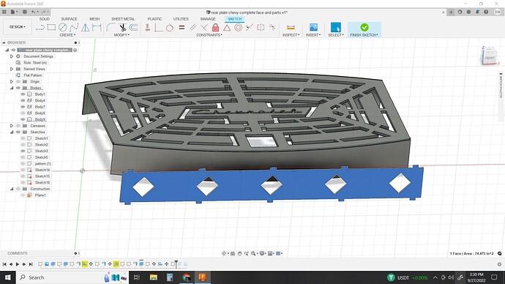Open the INSERT menu label
Screen dimensions: 505x284
tap(313, 35)
